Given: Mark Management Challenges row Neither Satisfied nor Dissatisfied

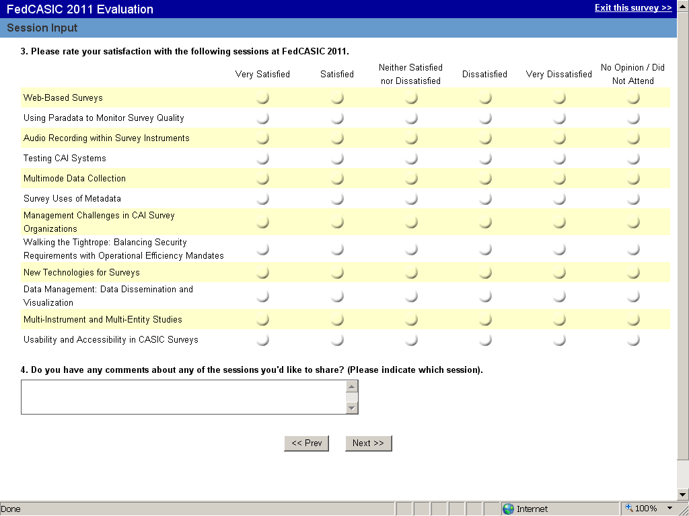Looking at the screenshot, I should (411, 222).
